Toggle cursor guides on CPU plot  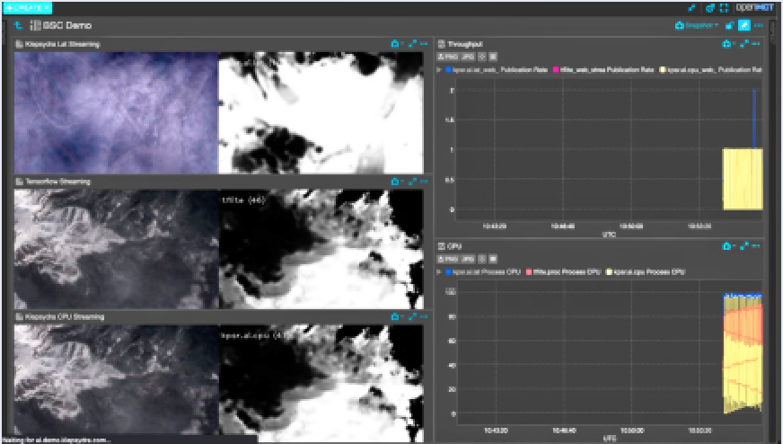point(482,259)
